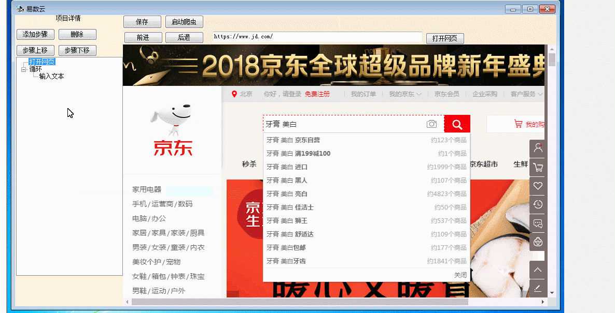Select the 循环 step in tree
Viewport: 615px width, 313px height.
(x=35, y=69)
